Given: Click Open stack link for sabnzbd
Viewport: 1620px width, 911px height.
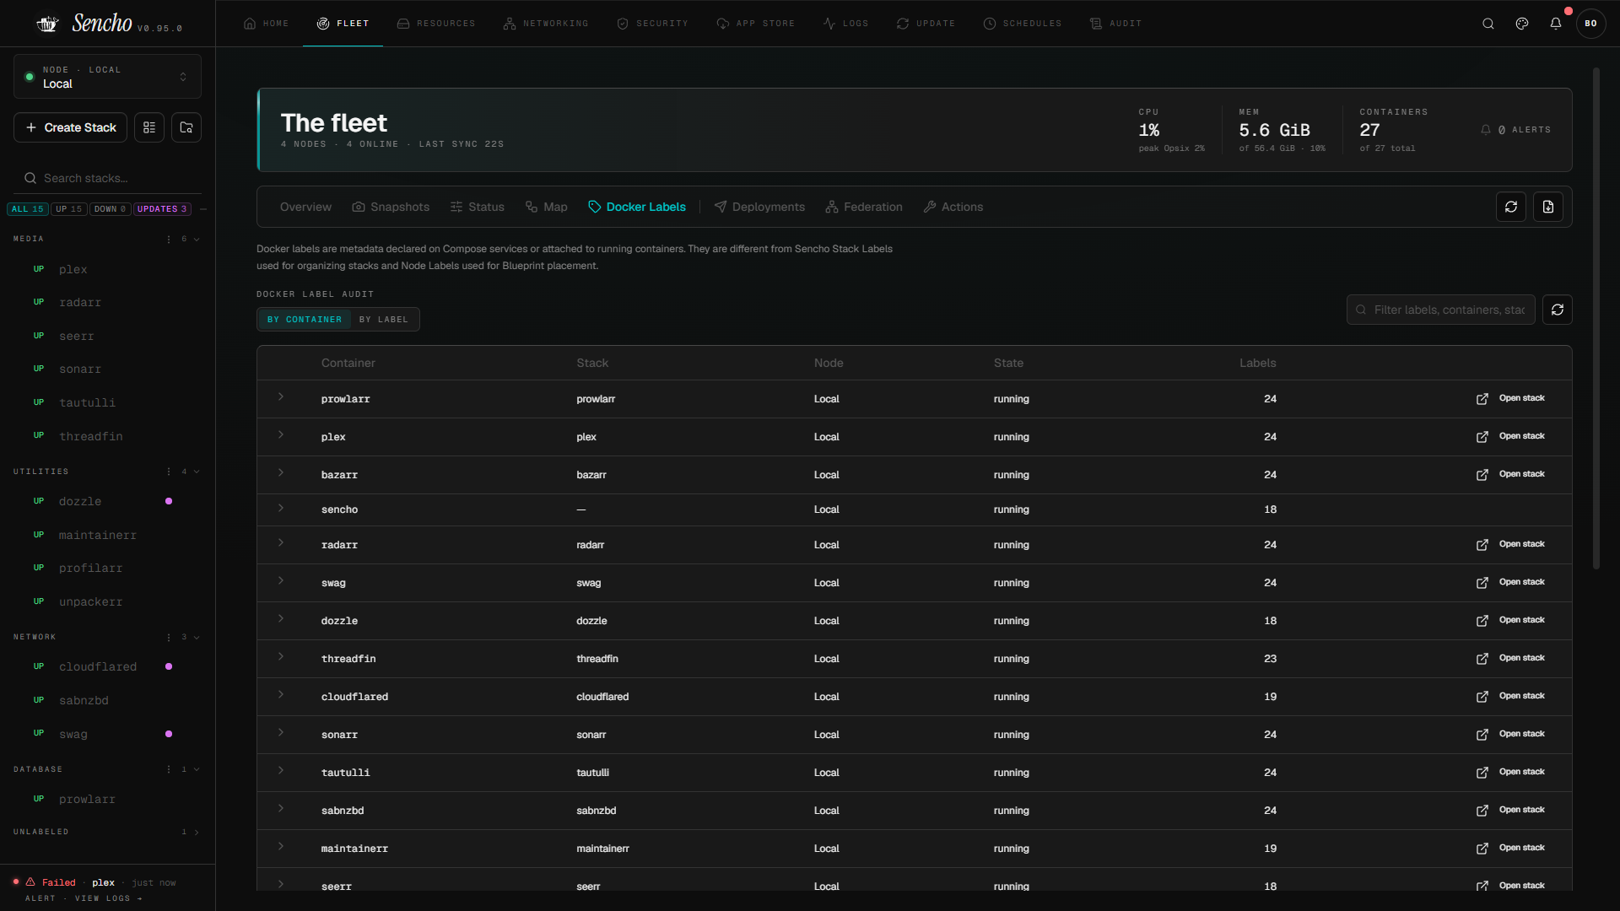Looking at the screenshot, I should [x=1510, y=810].
